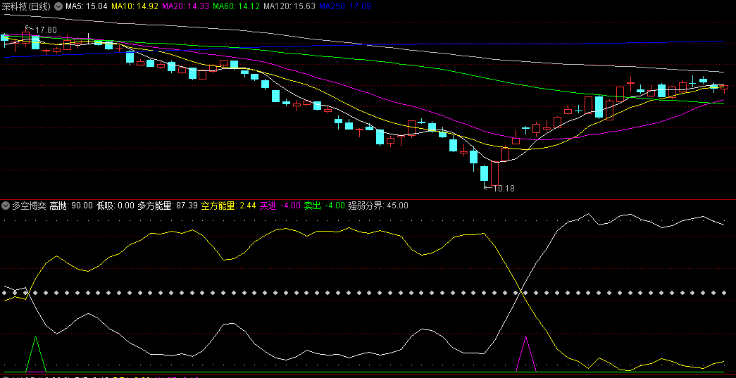Click the magenta buy-signal spike in indicator panel

pyautogui.click(x=525, y=353)
